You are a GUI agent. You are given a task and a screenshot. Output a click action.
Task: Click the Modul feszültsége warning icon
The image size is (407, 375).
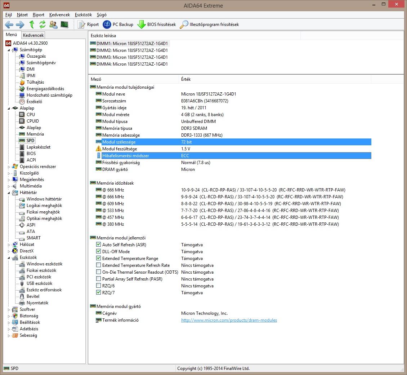point(98,149)
